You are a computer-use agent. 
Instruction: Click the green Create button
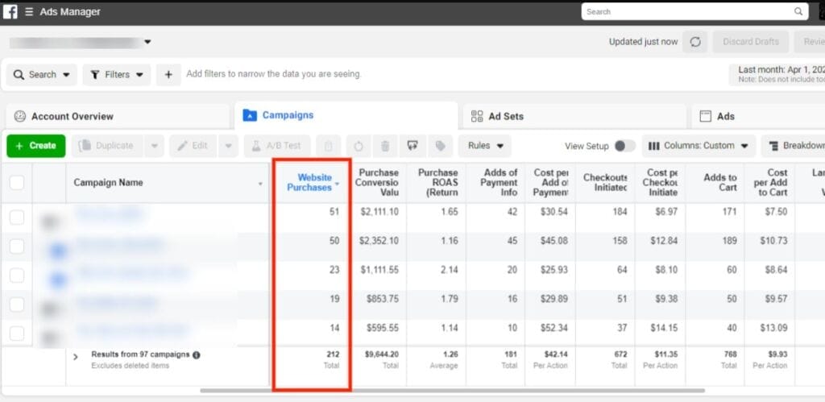click(x=36, y=146)
